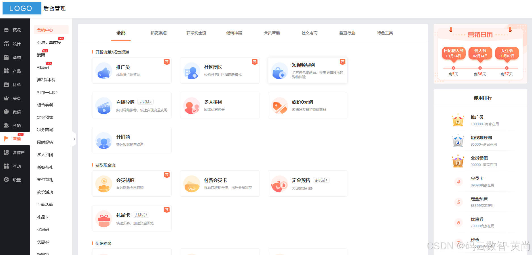This screenshot has width=532, height=255.
Task: Open the 多商户 multi-merchant sidebar icon
Action: pyautogui.click(x=6, y=152)
